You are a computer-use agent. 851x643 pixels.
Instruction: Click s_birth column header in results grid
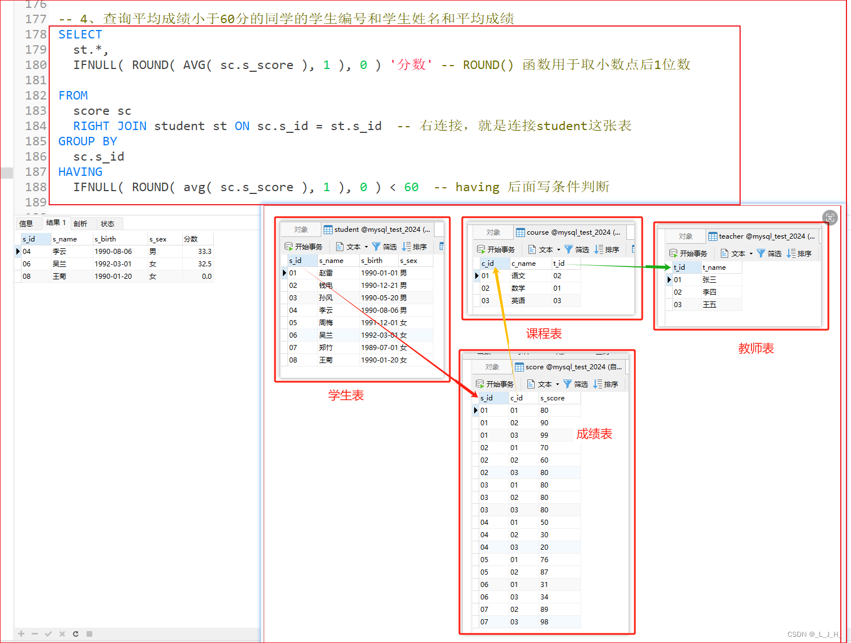(x=120, y=239)
